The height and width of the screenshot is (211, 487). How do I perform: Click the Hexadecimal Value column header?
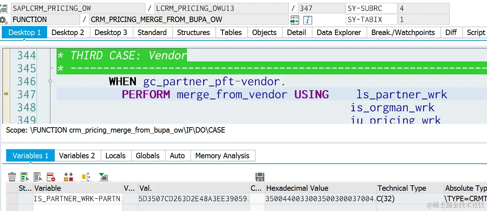click(321, 188)
